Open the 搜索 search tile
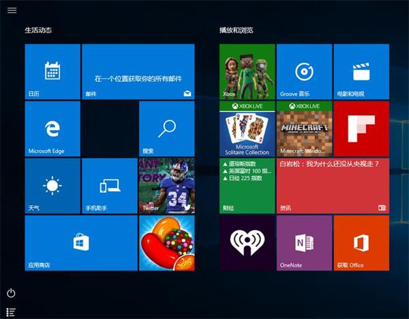Viewport: 409px width, 319px height. coord(167,129)
